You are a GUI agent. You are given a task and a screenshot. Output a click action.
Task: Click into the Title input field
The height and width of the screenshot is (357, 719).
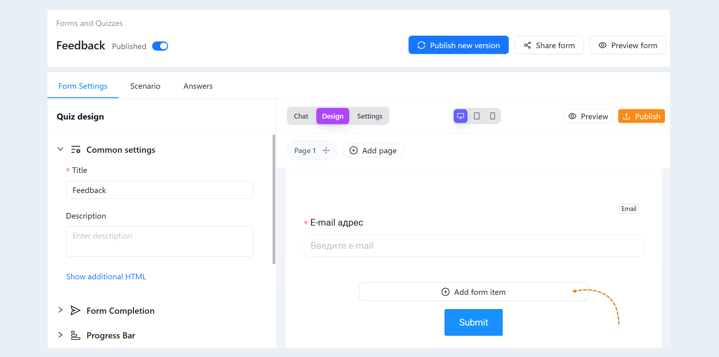pyautogui.click(x=160, y=190)
